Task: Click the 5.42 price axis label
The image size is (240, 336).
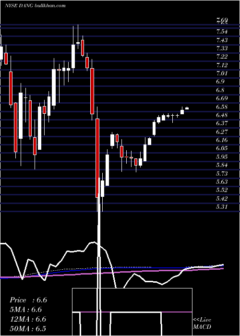Action: (222, 199)
